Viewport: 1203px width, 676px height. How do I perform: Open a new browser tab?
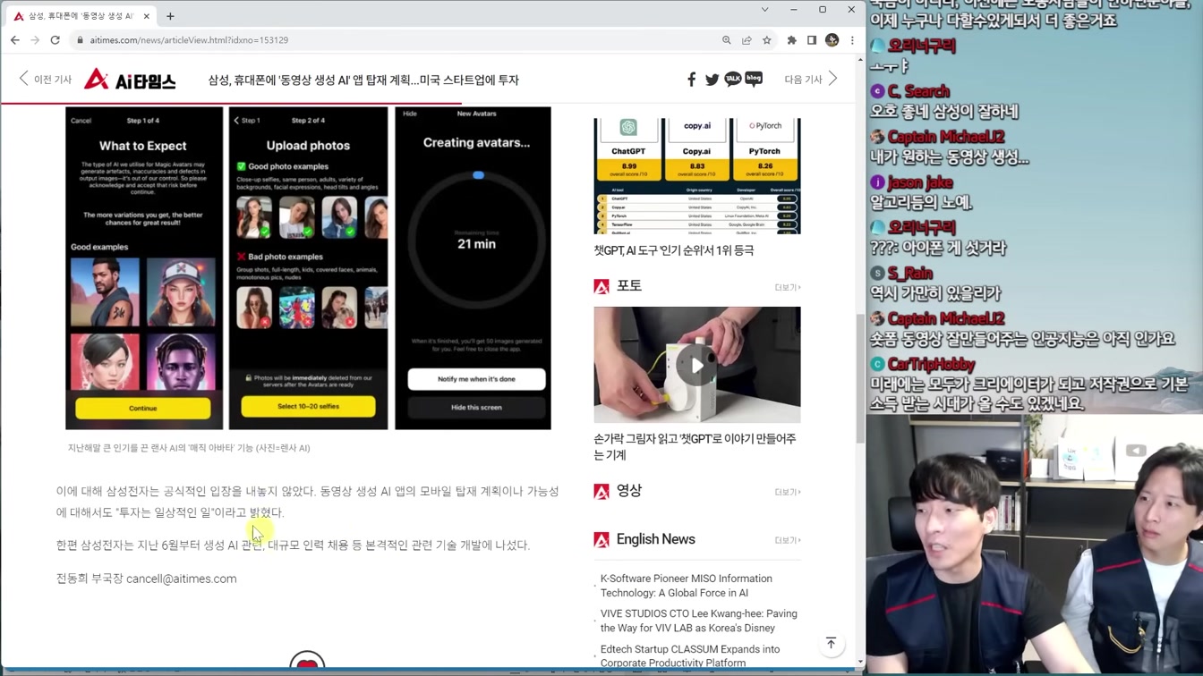point(170,16)
